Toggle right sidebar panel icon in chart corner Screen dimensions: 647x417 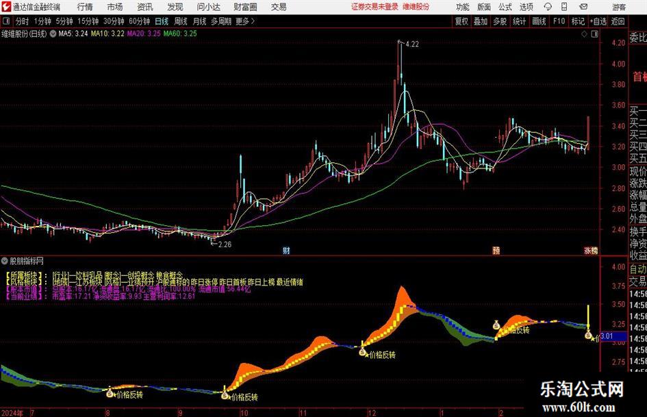tap(594, 34)
